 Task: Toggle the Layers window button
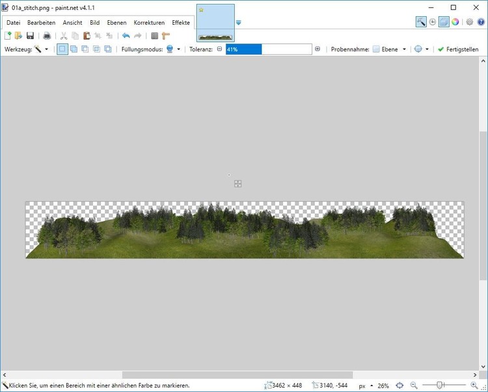click(x=444, y=21)
